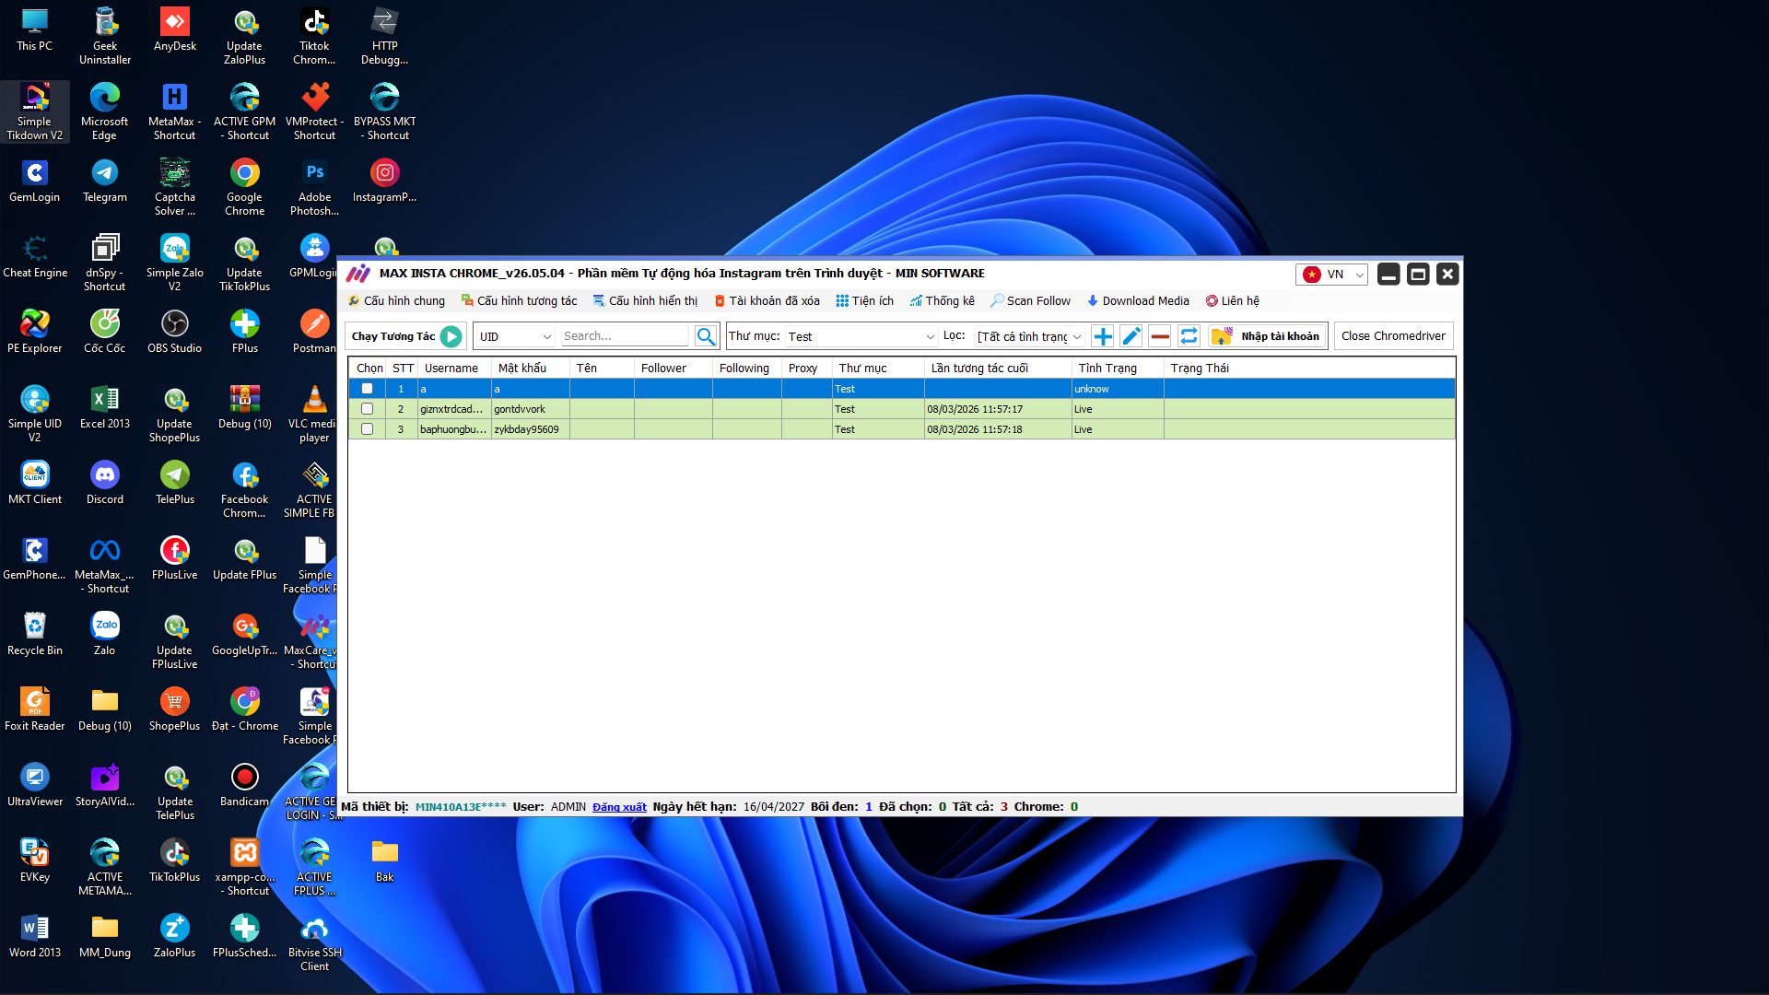Maximize the Max Insta Chrome window
This screenshot has height=995, width=1769.
[1418, 275]
